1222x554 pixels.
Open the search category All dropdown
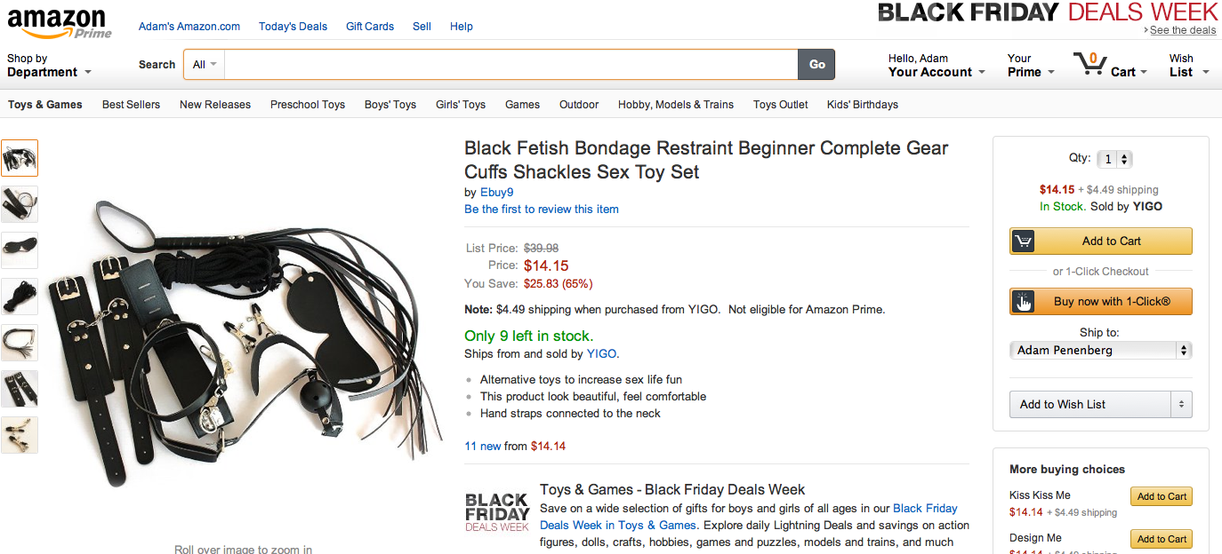(205, 65)
